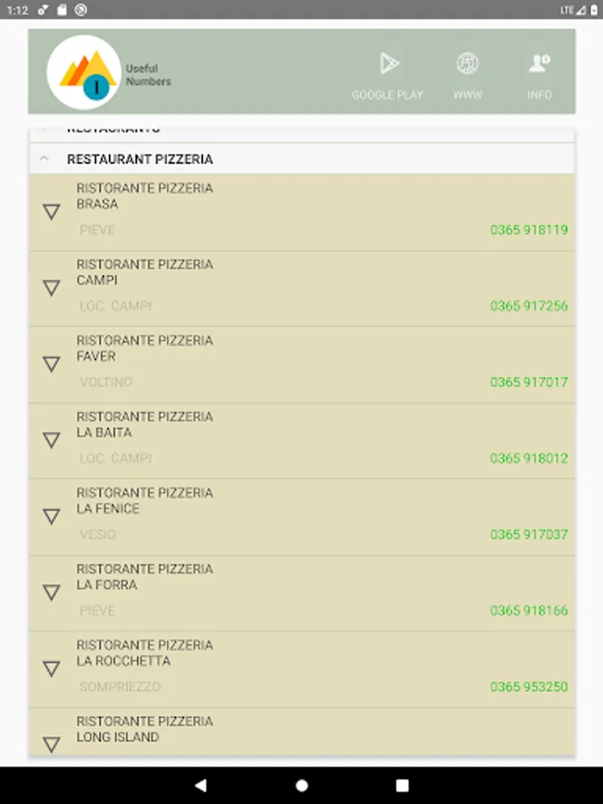This screenshot has height=804, width=603.
Task: Expand the Faver entry triangle
Action: pyautogui.click(x=52, y=364)
